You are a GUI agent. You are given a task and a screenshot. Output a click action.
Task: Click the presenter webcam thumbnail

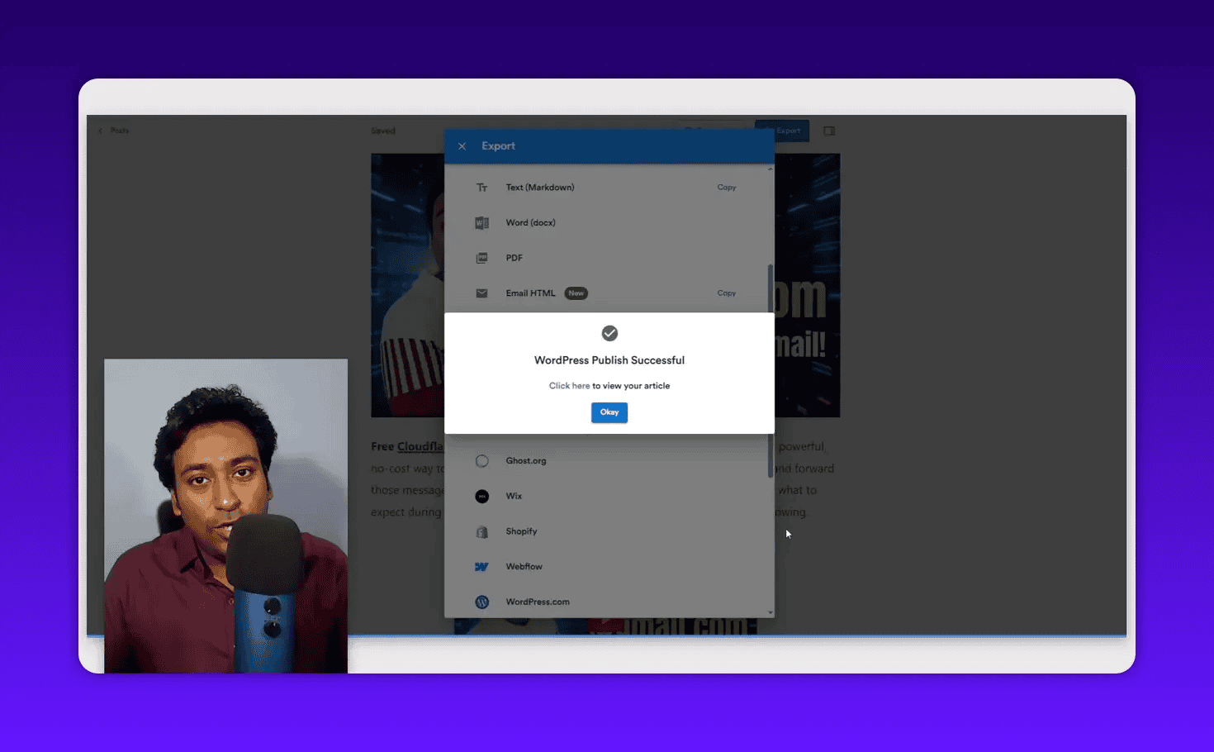click(x=225, y=514)
